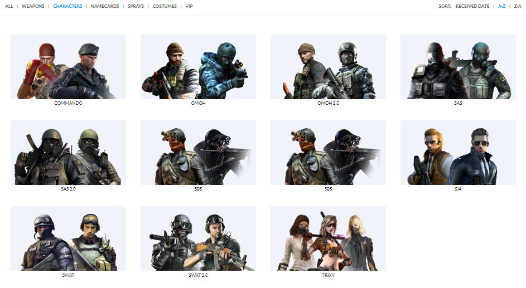526x288 pixels.
Task: Click the SAS 2.0 caption text
Action: [x=69, y=189]
